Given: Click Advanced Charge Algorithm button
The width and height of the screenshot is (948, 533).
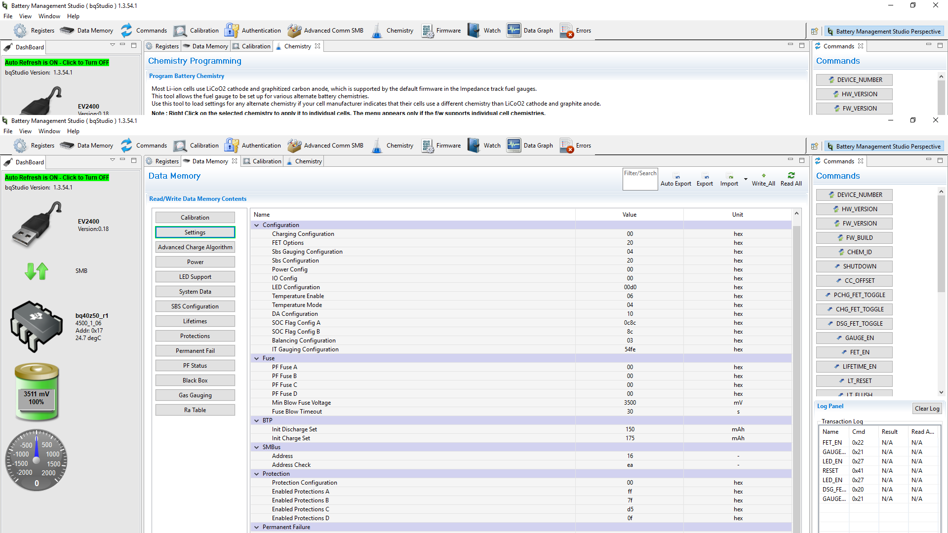Looking at the screenshot, I should (195, 247).
